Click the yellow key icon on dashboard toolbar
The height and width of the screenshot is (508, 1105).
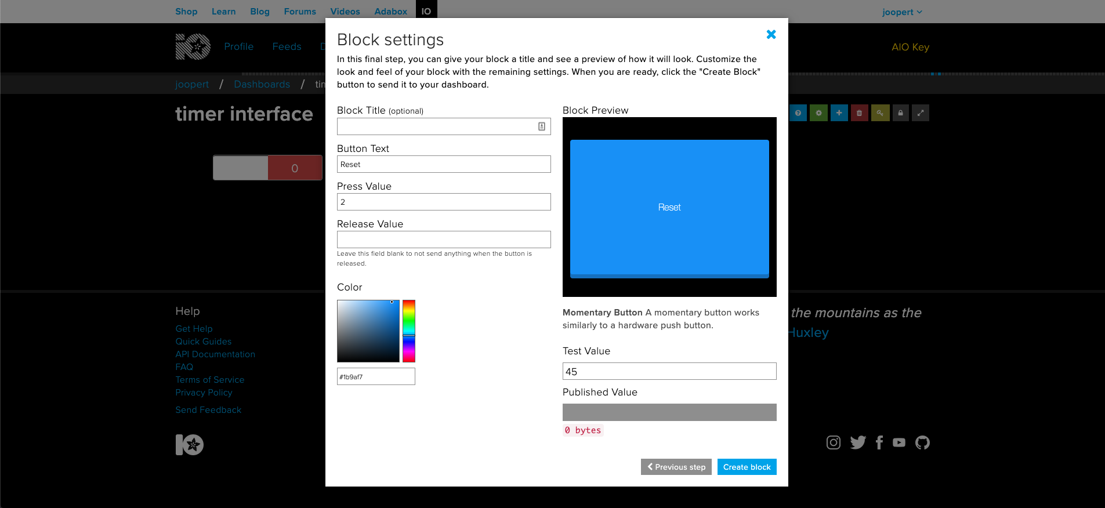pyautogui.click(x=880, y=113)
